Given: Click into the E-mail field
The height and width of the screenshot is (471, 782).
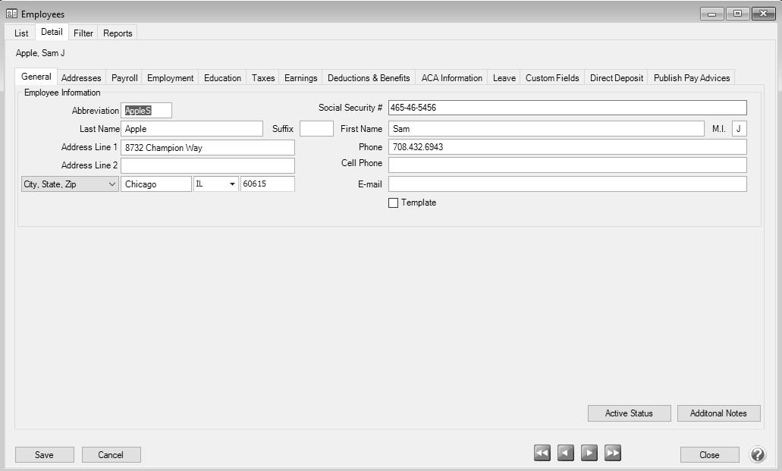Looking at the screenshot, I should pyautogui.click(x=567, y=184).
